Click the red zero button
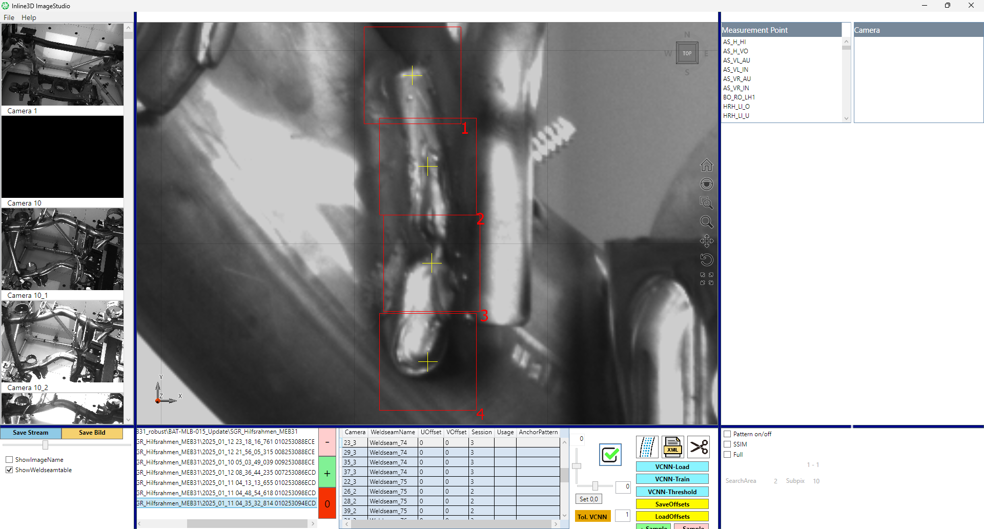 pyautogui.click(x=327, y=503)
